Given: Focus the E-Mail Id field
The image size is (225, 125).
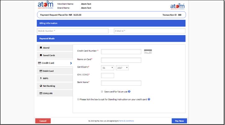Looking at the screenshot, I should [150, 31].
